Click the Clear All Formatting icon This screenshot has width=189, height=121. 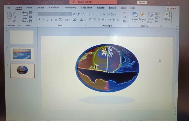point(84,14)
